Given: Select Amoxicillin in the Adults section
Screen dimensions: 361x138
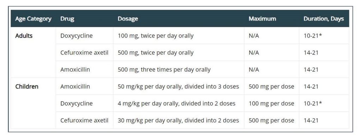Looking at the screenshot, I should click(75, 70).
